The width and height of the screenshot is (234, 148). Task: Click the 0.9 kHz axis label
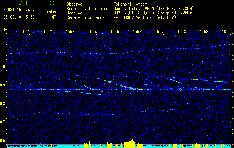(3, 85)
